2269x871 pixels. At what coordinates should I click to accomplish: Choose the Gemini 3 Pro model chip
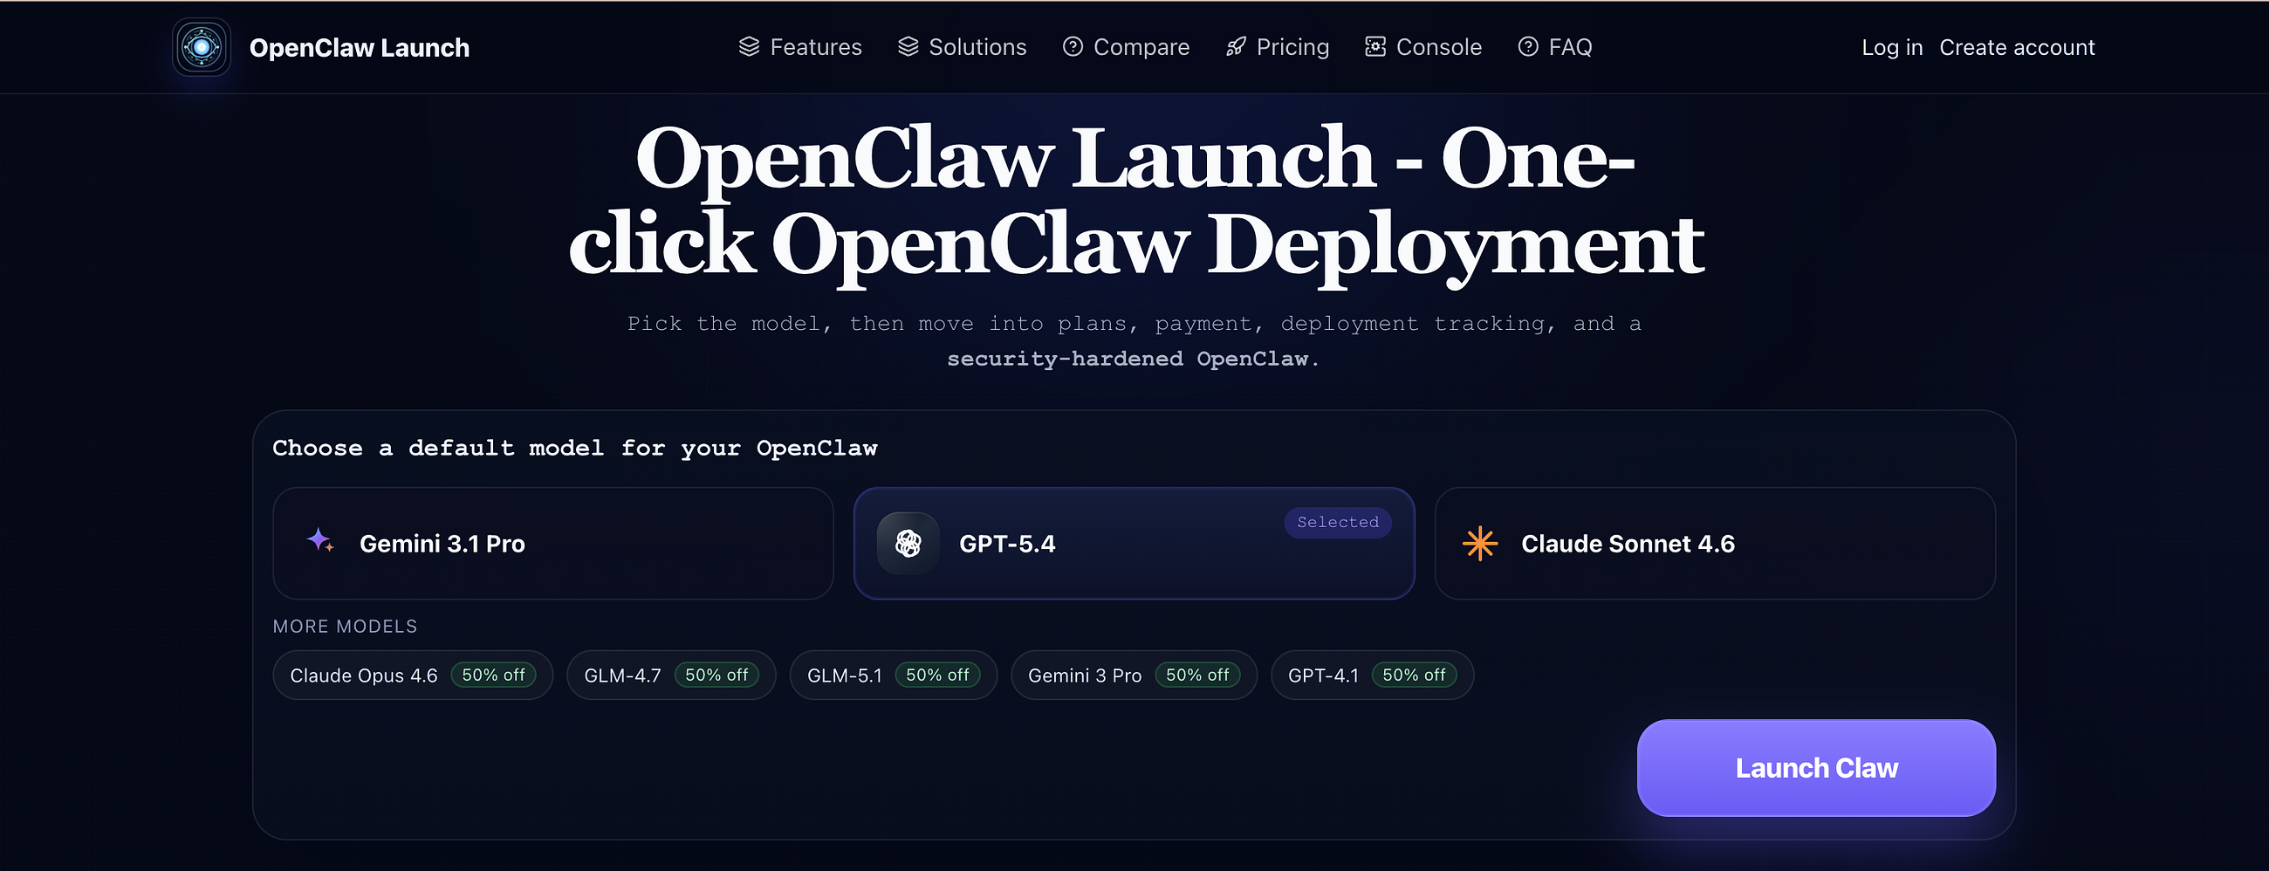click(x=1134, y=676)
